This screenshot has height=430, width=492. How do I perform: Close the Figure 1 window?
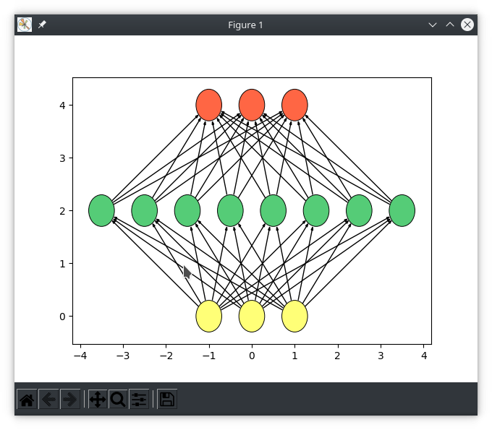click(467, 25)
